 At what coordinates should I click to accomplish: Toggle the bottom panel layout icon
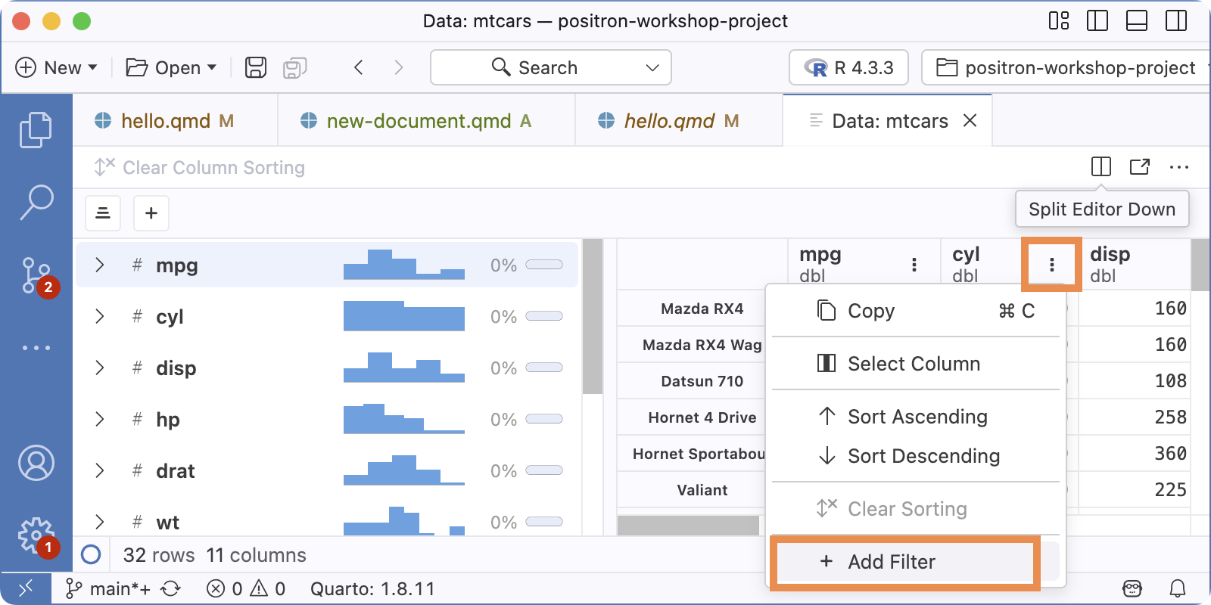[1137, 20]
